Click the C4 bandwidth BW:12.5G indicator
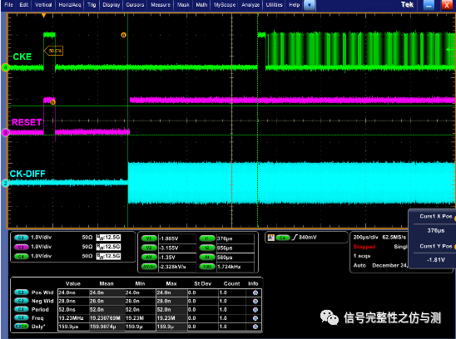Screen dimensions: 456x339 click(108, 256)
